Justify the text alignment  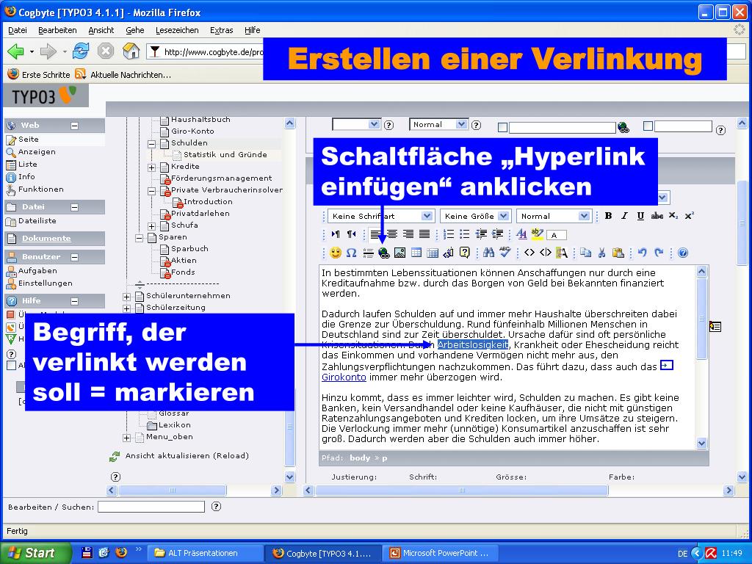click(x=424, y=234)
